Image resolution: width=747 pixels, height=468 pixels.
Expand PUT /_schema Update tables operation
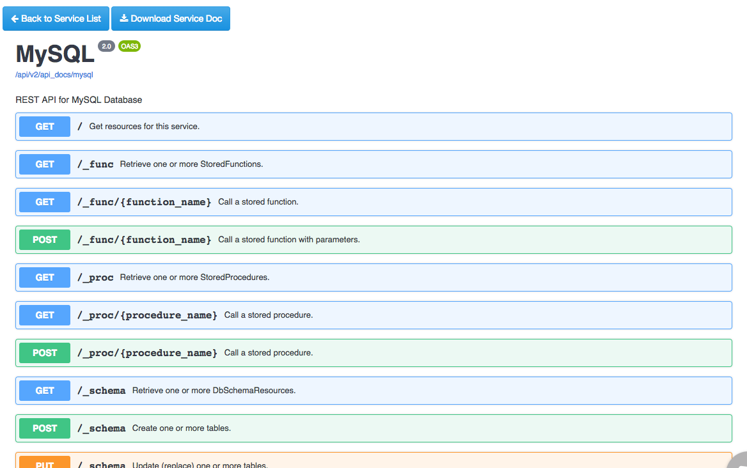point(373,463)
